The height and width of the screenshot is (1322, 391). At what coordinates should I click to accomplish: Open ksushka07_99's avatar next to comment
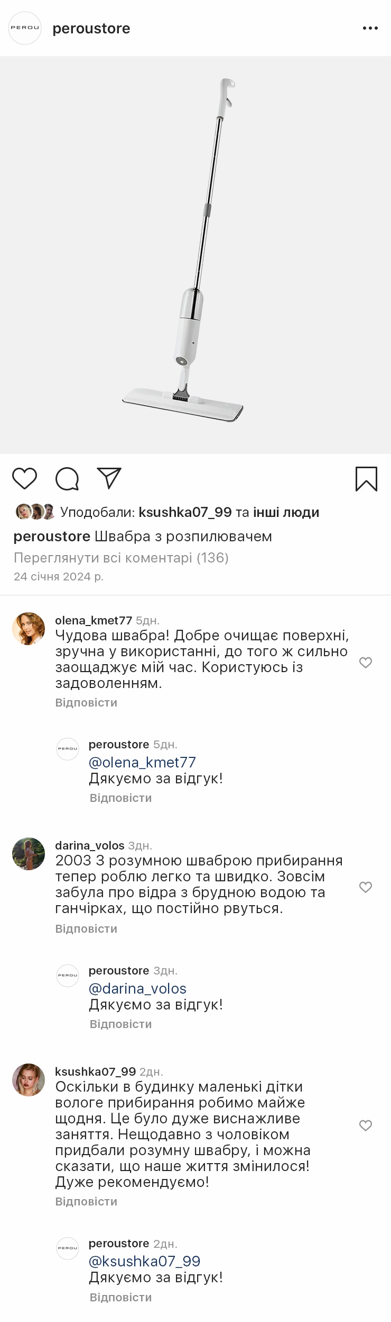[x=29, y=1079]
